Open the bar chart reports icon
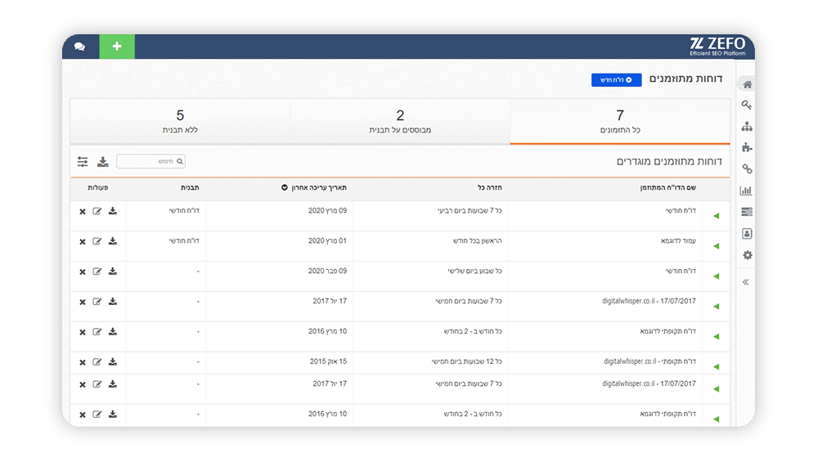The height and width of the screenshot is (462, 818). (746, 191)
